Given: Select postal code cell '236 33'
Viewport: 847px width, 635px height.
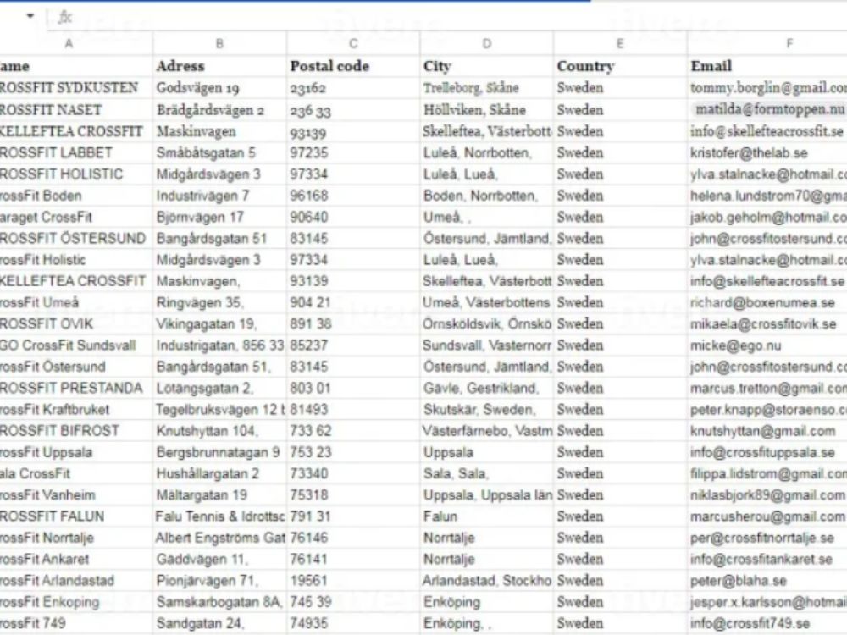Looking at the screenshot, I should pyautogui.click(x=353, y=110).
